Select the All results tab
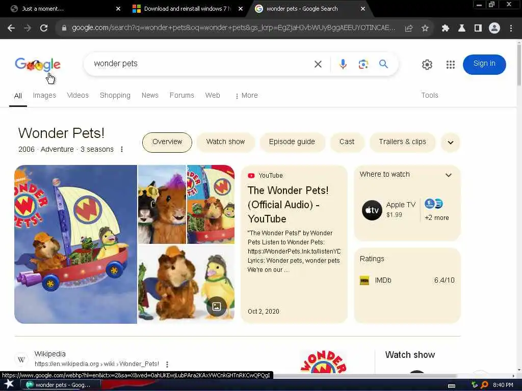The height and width of the screenshot is (391, 522). click(18, 96)
